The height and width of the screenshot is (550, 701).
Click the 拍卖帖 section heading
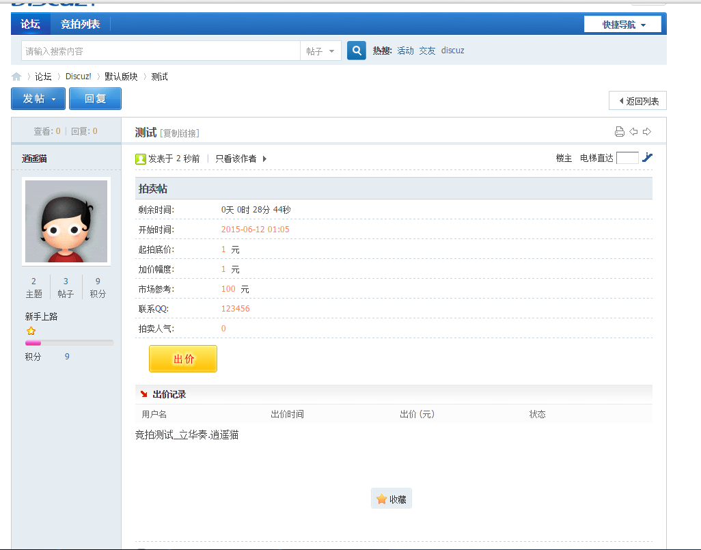point(153,189)
